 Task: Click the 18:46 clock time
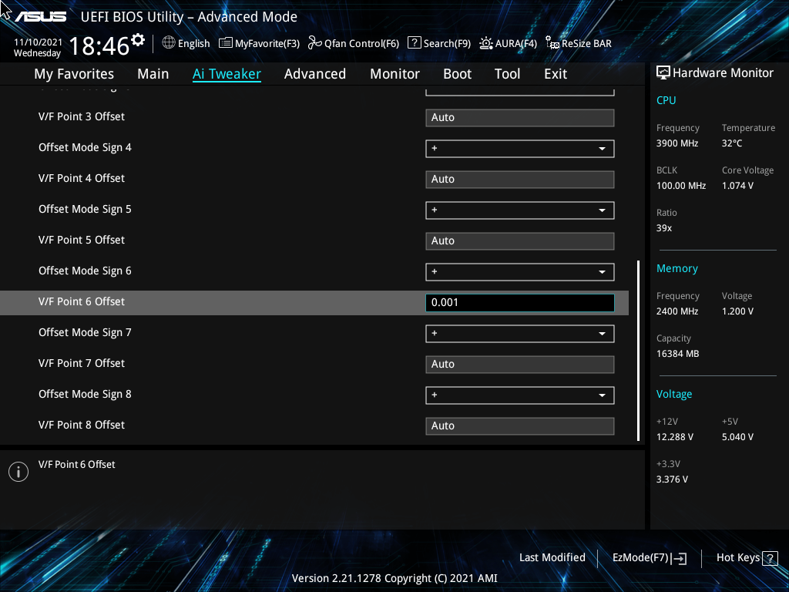pos(99,46)
